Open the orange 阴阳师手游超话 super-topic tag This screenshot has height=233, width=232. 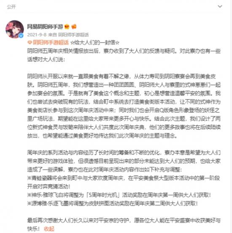pos(51,43)
